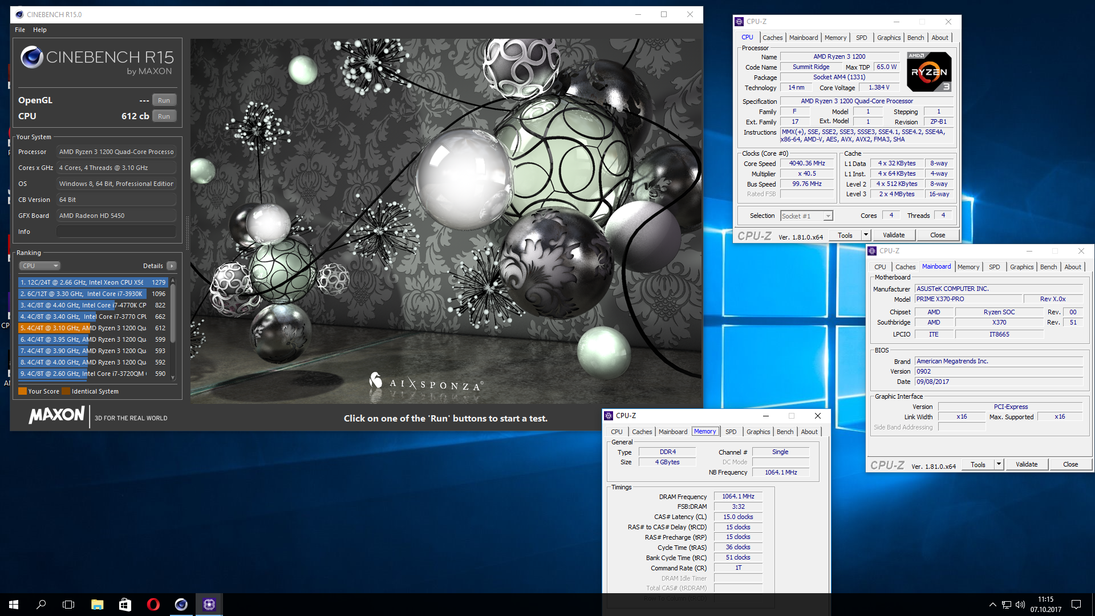Open the Windows Start menu
This screenshot has width=1095, height=616.
coord(14,605)
